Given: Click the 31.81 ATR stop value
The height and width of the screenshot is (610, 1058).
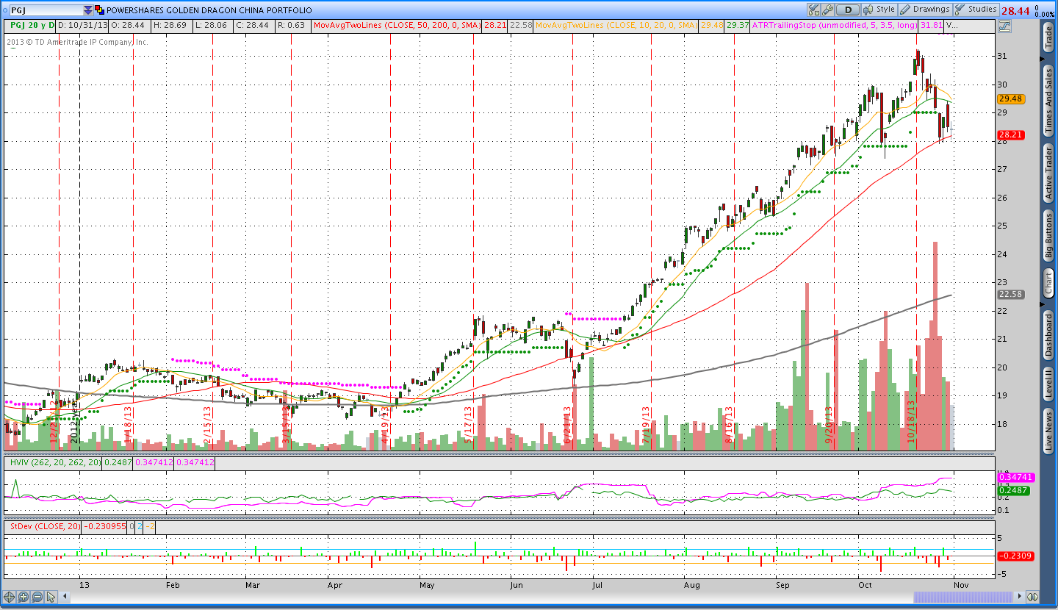Looking at the screenshot, I should 931,25.
